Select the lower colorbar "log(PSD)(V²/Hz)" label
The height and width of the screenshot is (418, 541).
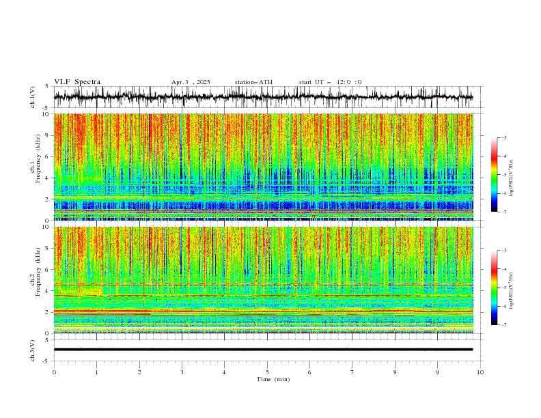point(512,291)
